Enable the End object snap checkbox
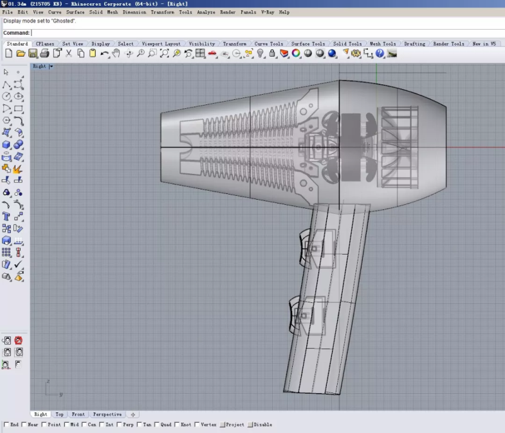Screen dimensions: 505x433 (x=6, y=425)
